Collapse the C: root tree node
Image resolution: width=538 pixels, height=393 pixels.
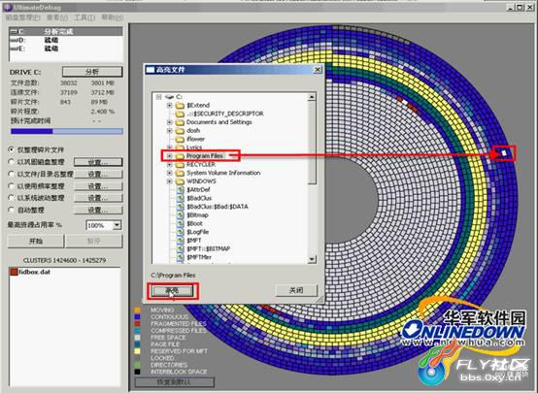coord(159,97)
